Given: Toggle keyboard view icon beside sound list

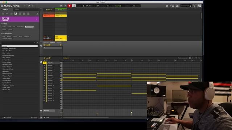Looking at the screenshot, I should click(41, 62).
